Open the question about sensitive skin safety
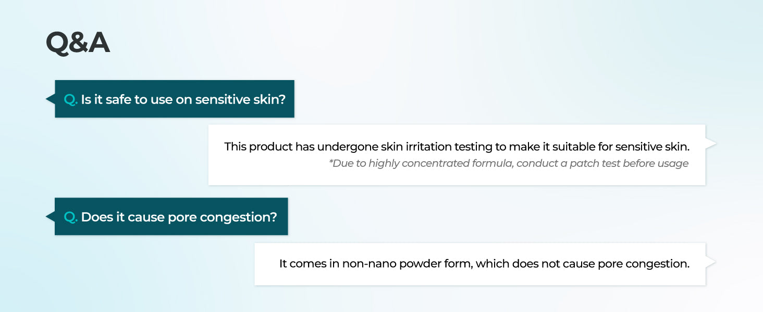This screenshot has height=312, width=763. pos(183,99)
